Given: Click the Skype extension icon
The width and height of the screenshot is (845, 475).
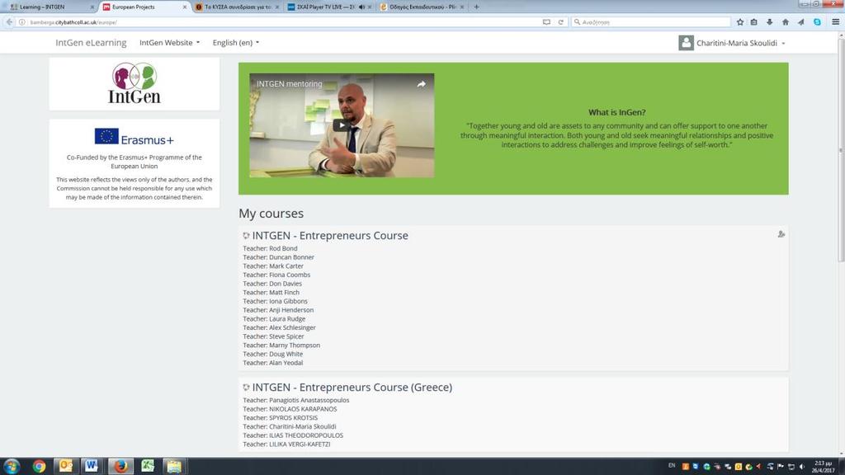Looking at the screenshot, I should tap(817, 22).
